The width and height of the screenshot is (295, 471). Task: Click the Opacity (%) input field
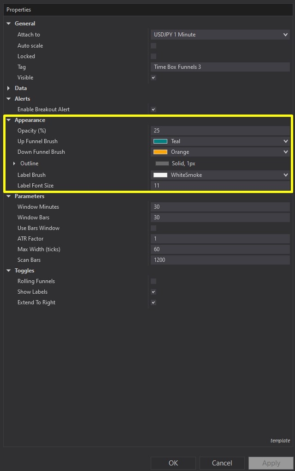[x=220, y=131]
